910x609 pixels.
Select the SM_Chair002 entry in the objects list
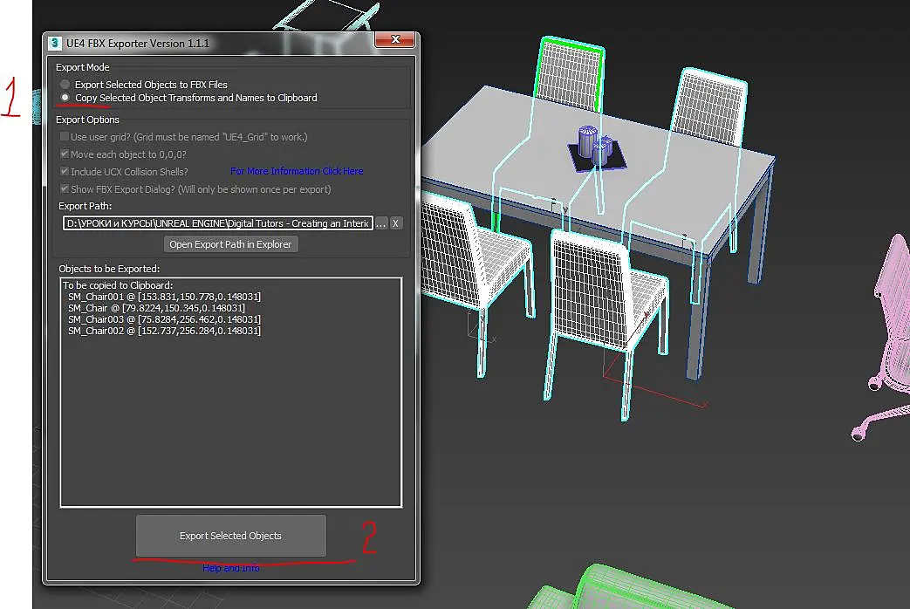pyautogui.click(x=164, y=331)
